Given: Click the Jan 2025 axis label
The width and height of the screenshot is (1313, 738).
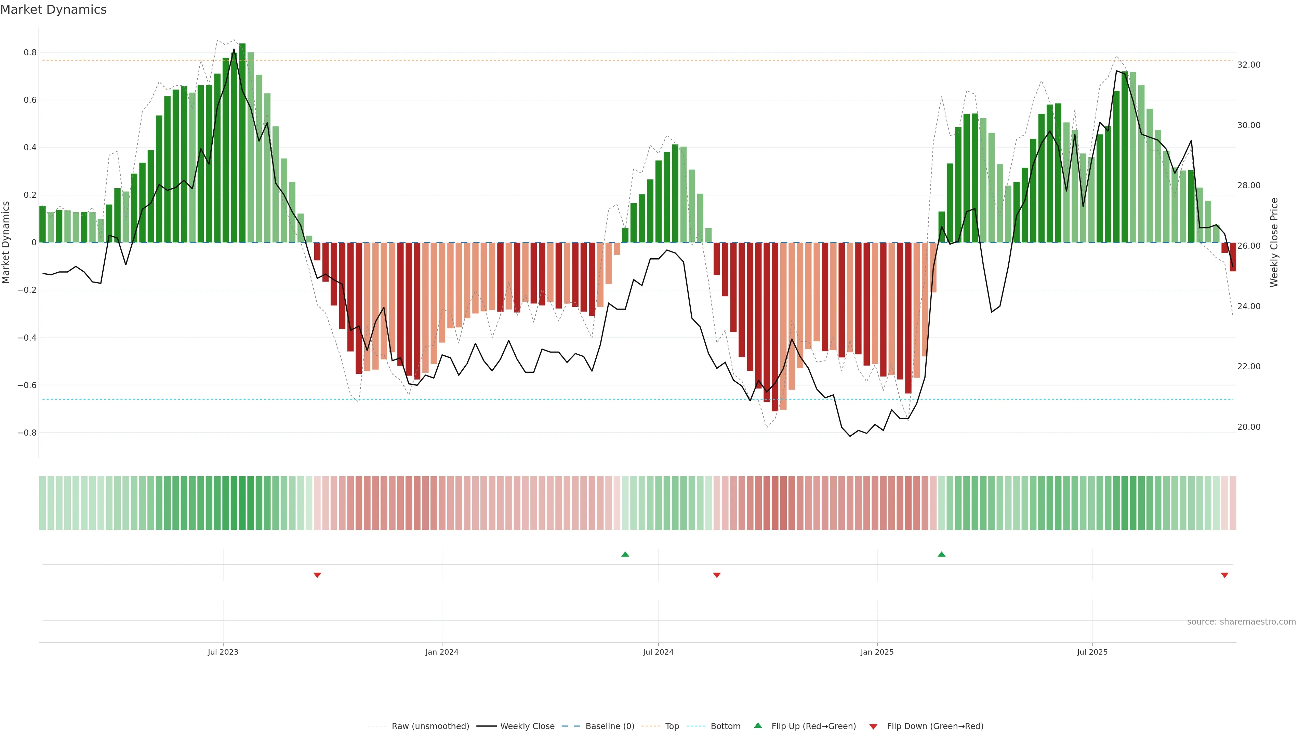Looking at the screenshot, I should point(877,652).
